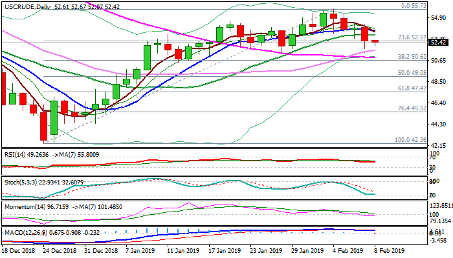Select the RSI(14) indicator label
Screen dimensions: 453x258
(x=17, y=155)
